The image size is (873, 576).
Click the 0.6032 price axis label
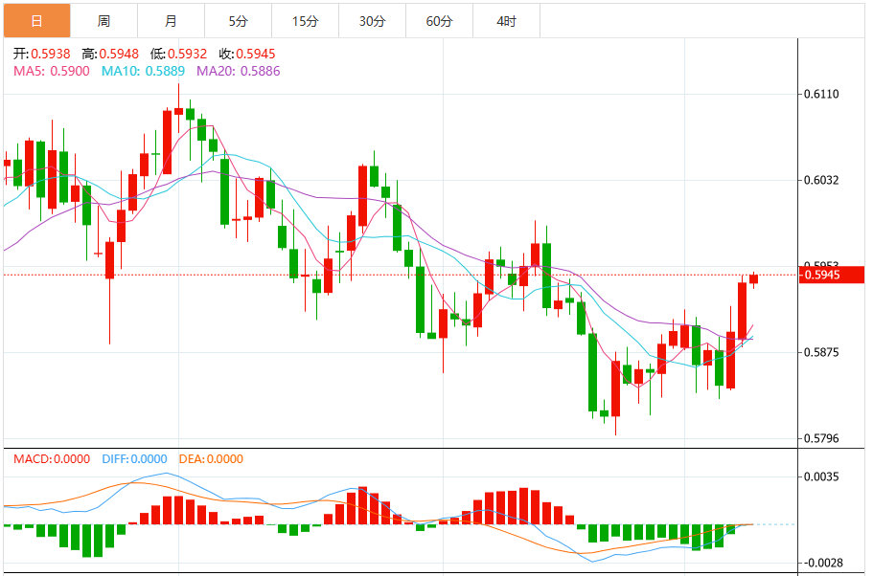point(821,180)
